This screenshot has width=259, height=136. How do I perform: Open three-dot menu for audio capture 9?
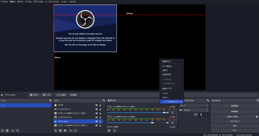pyautogui.click(x=172, y=123)
